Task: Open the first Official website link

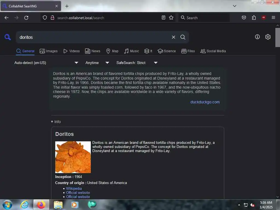Action: click(78, 192)
